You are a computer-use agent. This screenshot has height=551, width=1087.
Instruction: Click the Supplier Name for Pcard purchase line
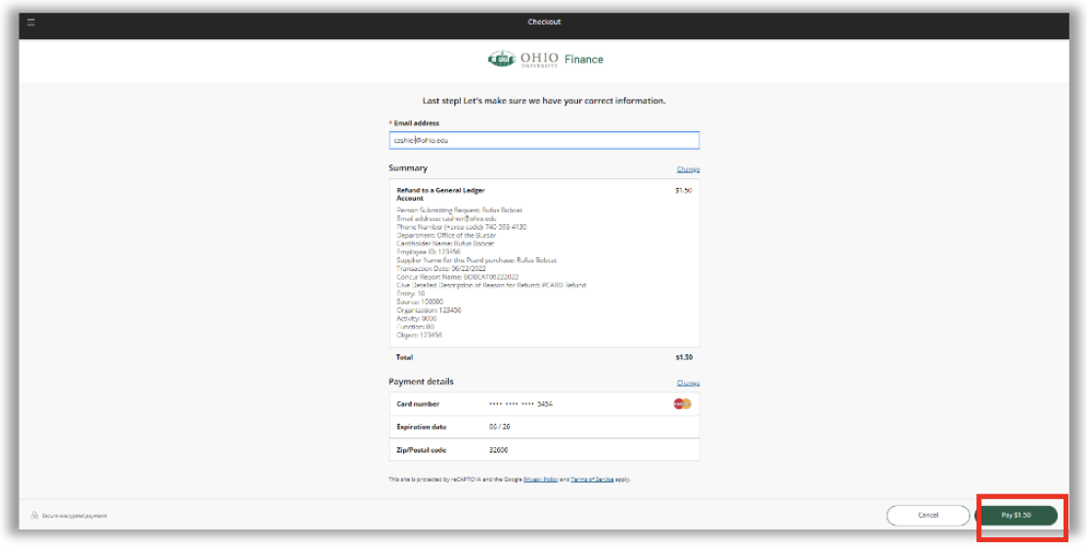(476, 260)
